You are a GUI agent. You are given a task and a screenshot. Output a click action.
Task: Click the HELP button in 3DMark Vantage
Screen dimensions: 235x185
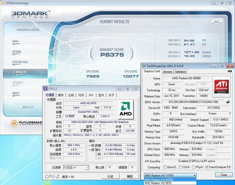[217, 21]
